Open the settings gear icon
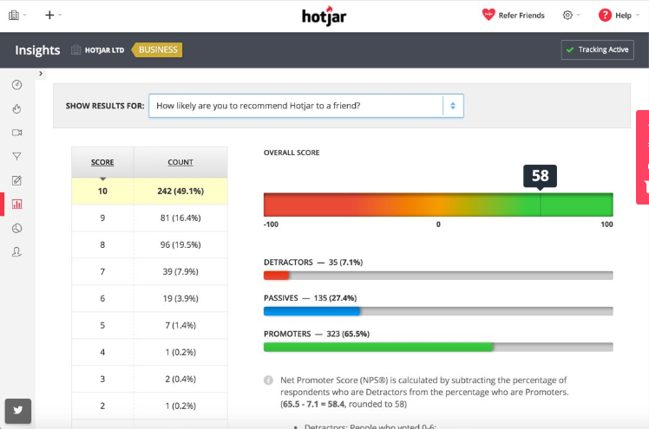649x429 pixels. click(567, 16)
